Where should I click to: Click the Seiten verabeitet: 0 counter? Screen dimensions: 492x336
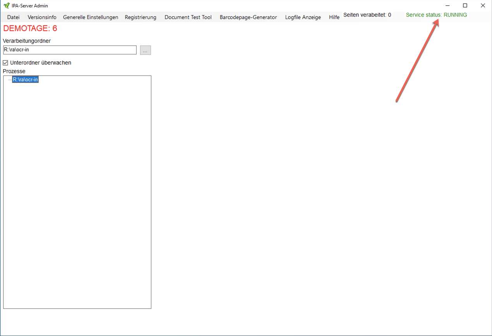pyautogui.click(x=367, y=15)
